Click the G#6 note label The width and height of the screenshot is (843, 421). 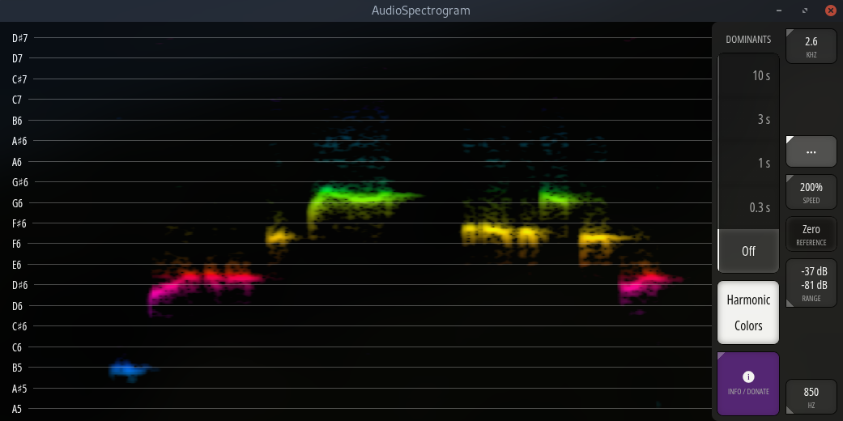(20, 182)
